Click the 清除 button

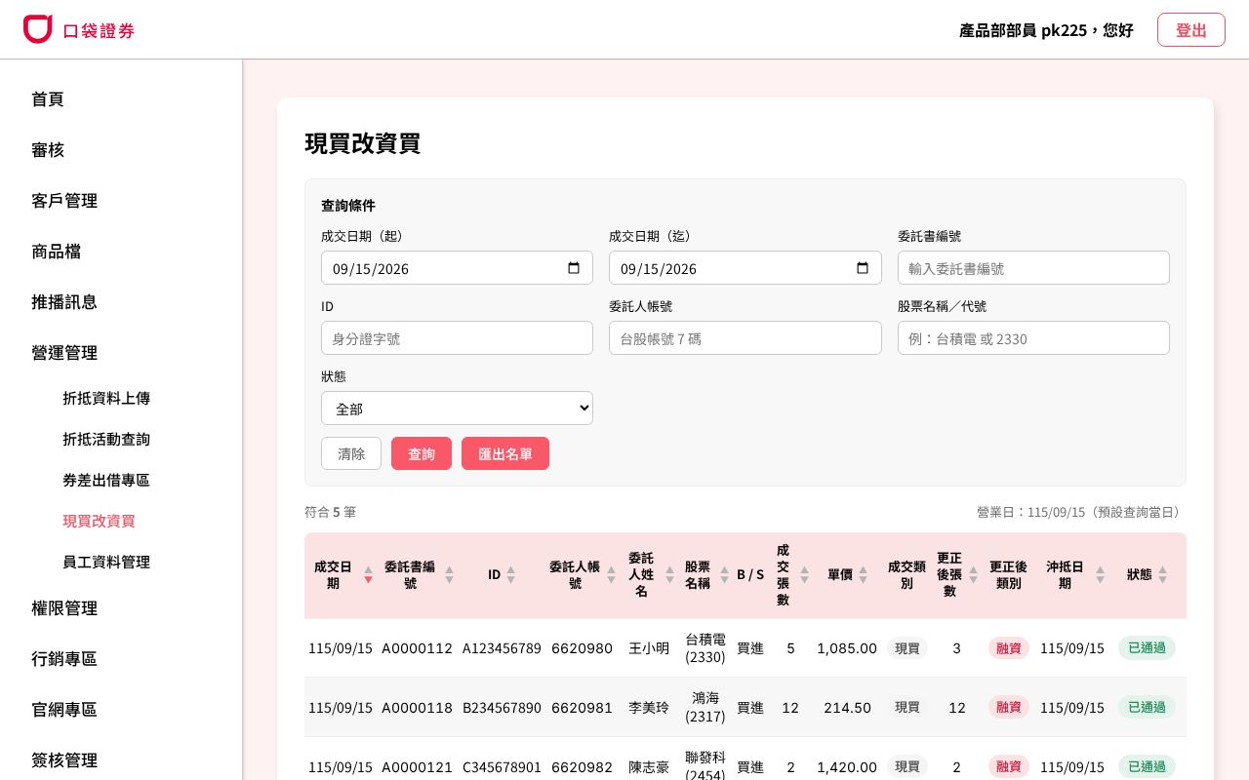tap(351, 453)
